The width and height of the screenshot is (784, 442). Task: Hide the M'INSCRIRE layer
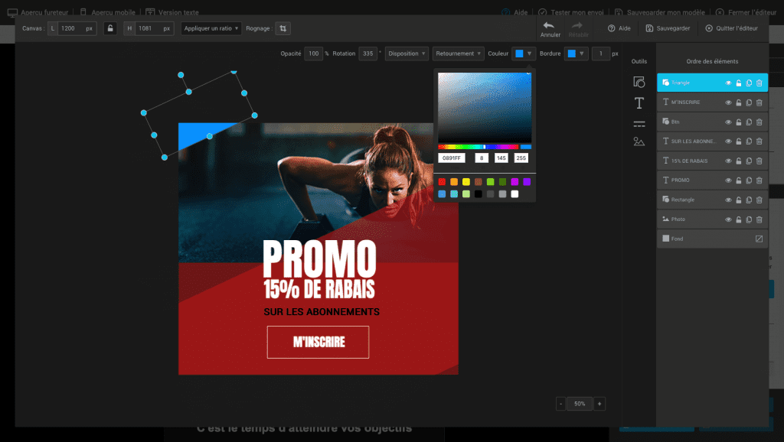(729, 102)
